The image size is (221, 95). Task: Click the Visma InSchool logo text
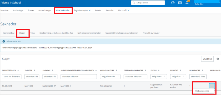click(x=11, y=3)
